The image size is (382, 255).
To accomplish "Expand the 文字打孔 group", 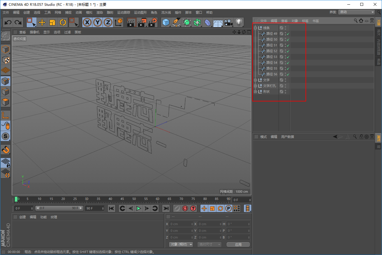I will coord(255,86).
